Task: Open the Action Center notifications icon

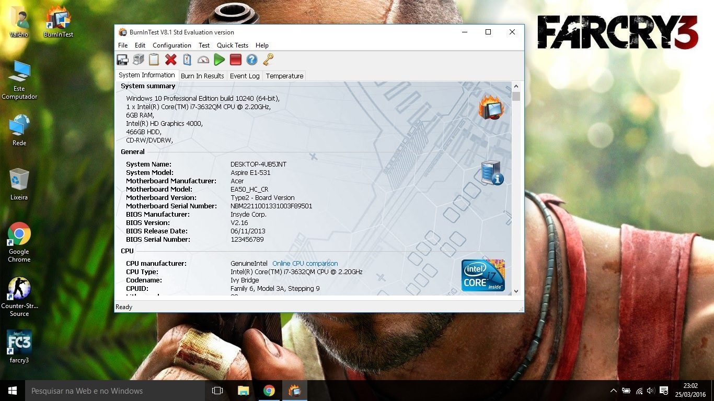Action: (664, 391)
